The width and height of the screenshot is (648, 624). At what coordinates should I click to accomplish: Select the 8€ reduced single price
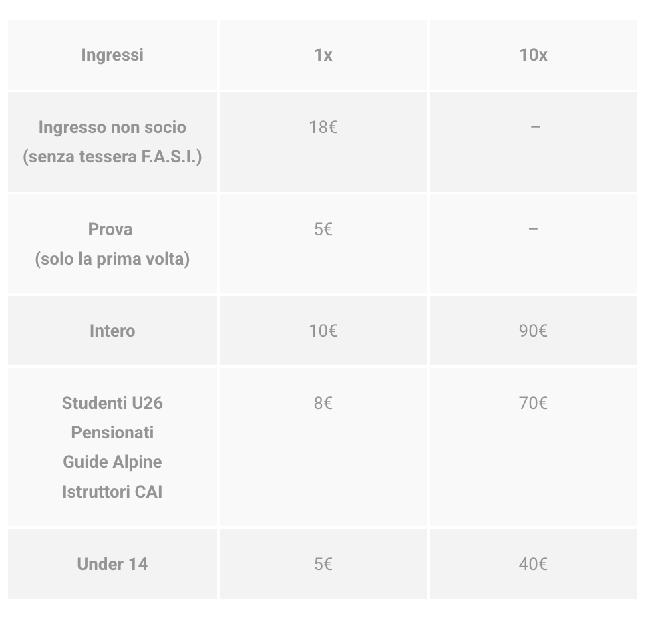tap(323, 403)
